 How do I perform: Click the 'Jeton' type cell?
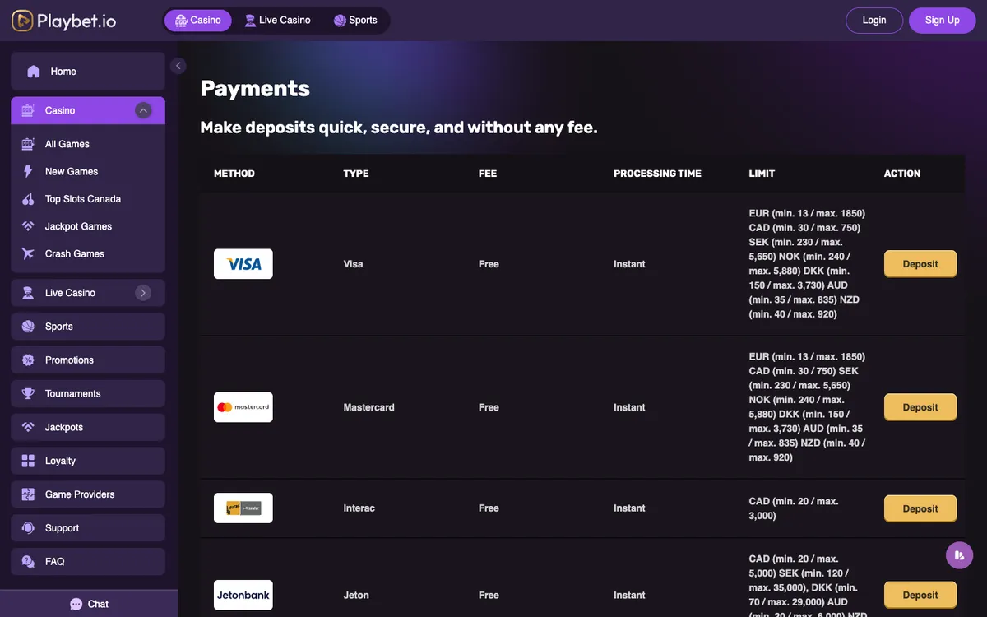pyautogui.click(x=356, y=595)
